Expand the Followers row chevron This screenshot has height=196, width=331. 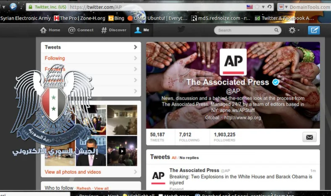(136, 69)
